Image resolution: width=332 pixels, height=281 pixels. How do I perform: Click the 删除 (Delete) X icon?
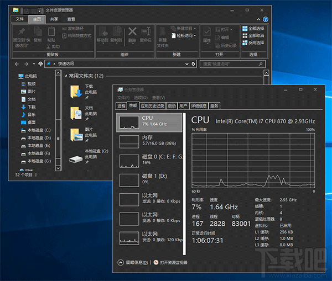(x=132, y=32)
